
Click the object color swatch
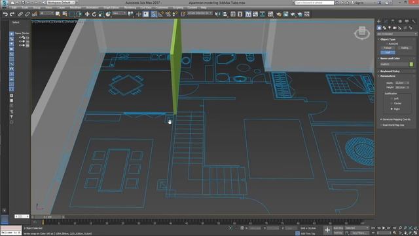point(411,64)
